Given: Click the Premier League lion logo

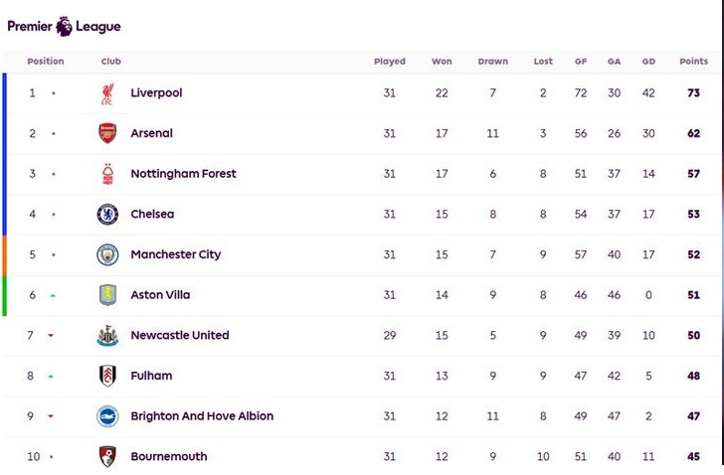Looking at the screenshot, I should 64,26.
